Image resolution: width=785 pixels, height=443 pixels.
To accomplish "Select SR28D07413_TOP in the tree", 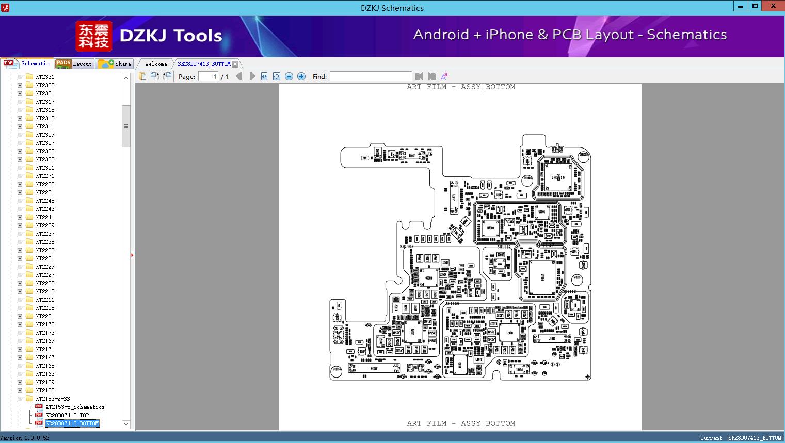I will [67, 415].
